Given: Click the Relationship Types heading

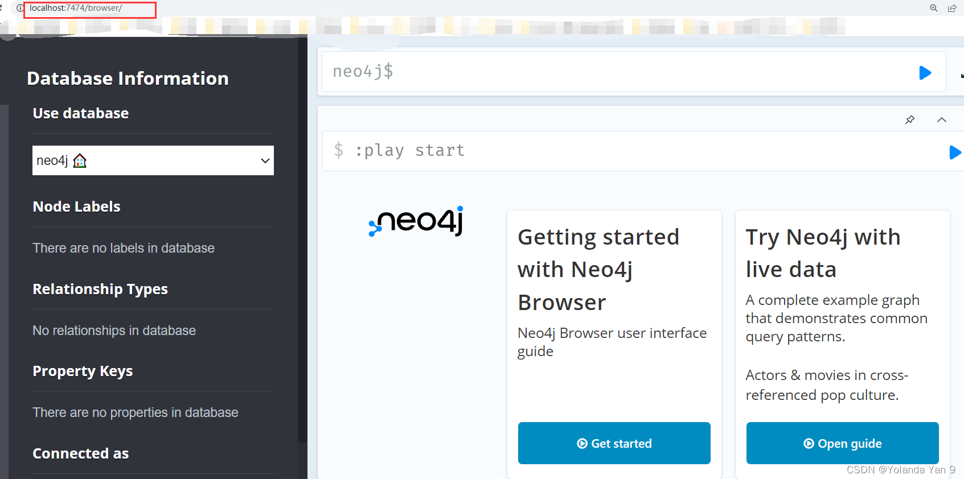Looking at the screenshot, I should (100, 289).
